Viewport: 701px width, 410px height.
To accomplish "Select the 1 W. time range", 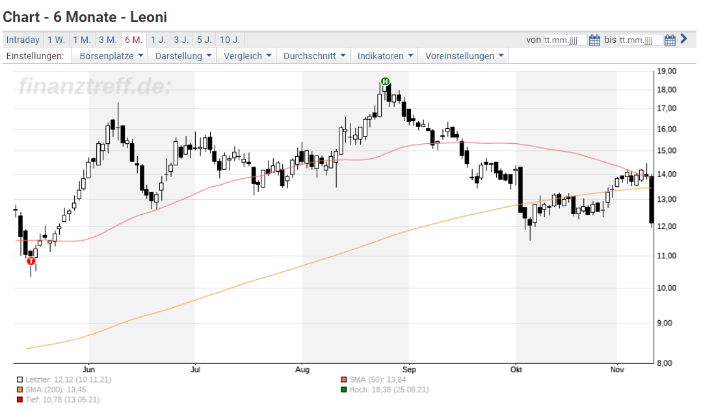I will click(x=57, y=40).
